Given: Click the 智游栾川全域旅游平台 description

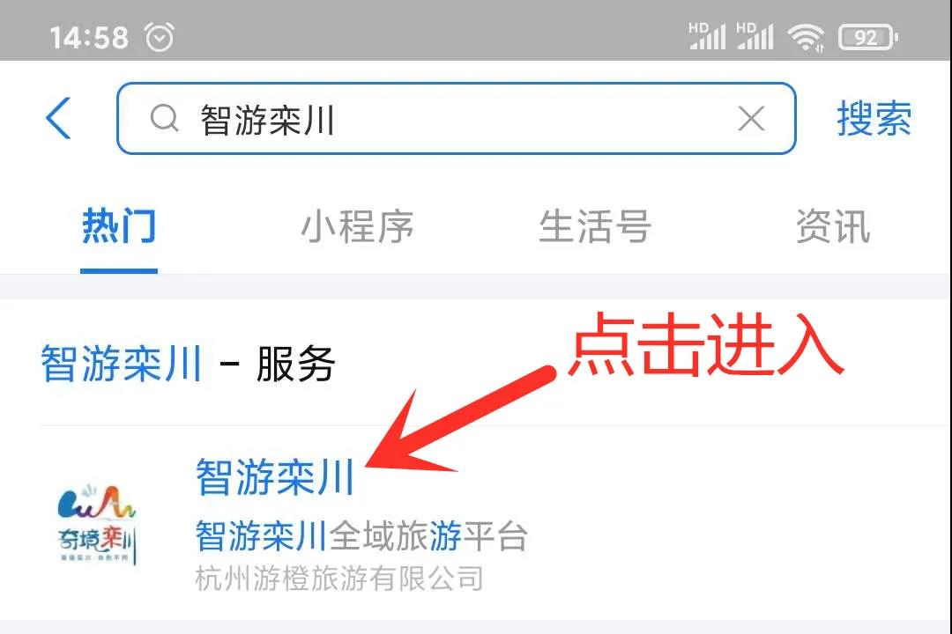Looking at the screenshot, I should [x=361, y=535].
